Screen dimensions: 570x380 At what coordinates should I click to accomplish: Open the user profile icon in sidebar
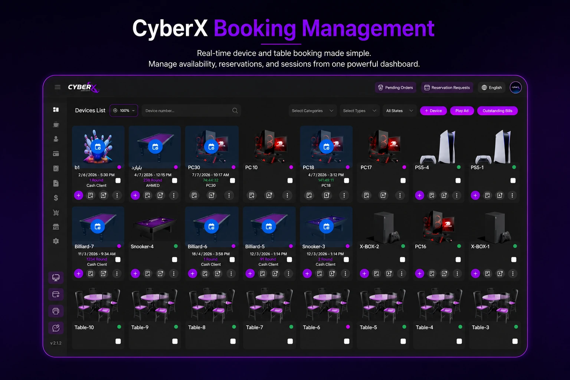[x=56, y=139]
